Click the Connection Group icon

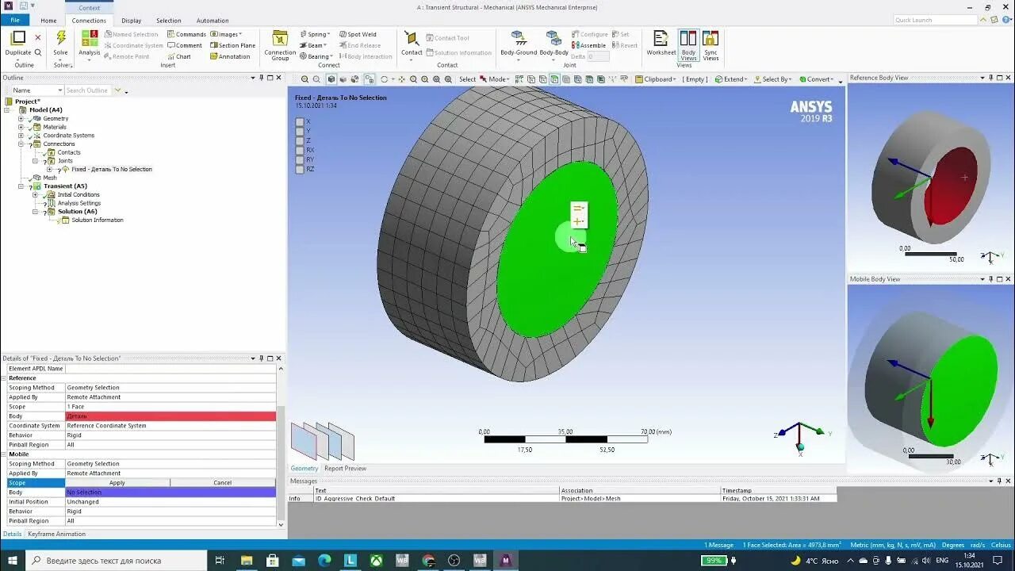coord(280,38)
